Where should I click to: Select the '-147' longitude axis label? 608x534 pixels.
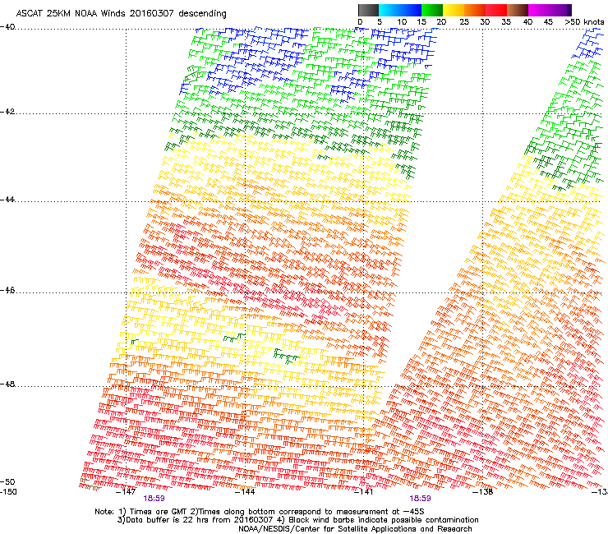pos(126,492)
